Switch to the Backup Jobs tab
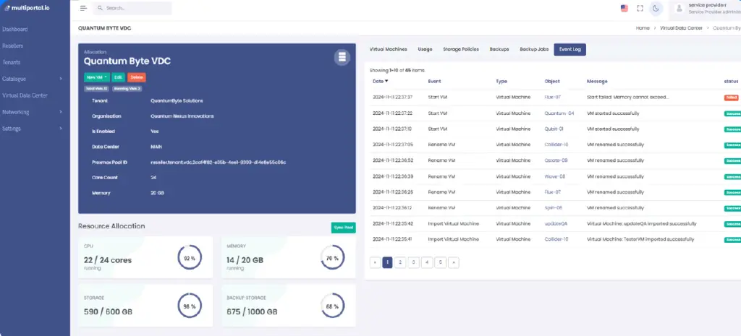 pyautogui.click(x=534, y=49)
